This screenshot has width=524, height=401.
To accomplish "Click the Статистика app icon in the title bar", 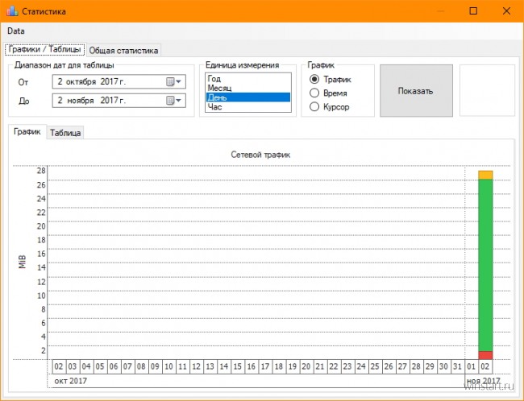I will click(x=12, y=11).
